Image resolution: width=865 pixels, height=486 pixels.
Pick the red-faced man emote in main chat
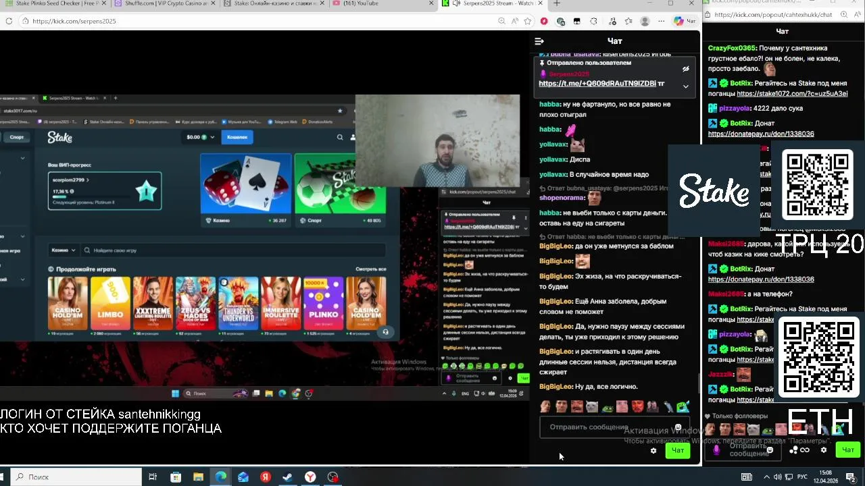[x=637, y=406]
